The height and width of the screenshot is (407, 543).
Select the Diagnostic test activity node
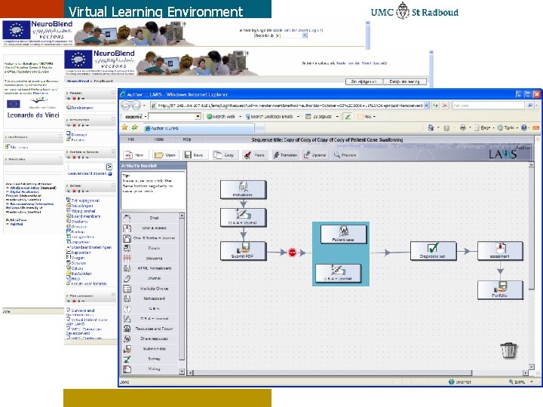coord(433,251)
